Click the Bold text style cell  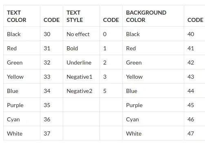click(81, 48)
